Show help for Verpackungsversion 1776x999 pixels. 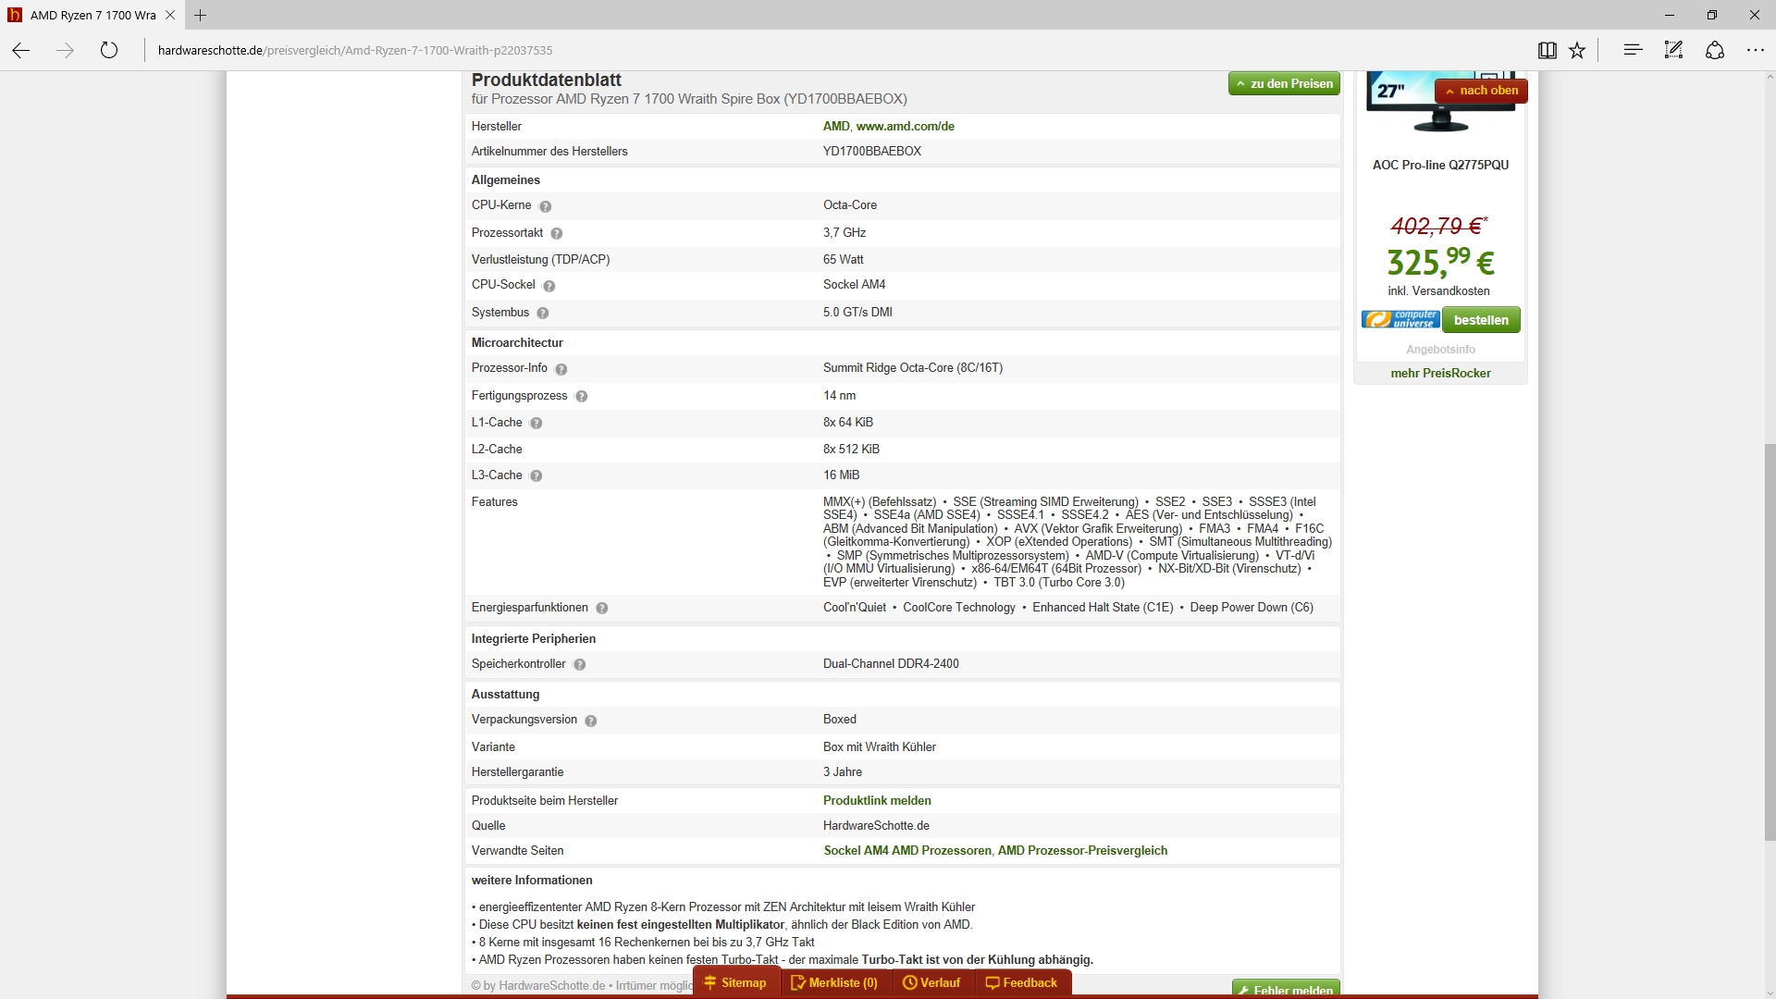tap(590, 721)
